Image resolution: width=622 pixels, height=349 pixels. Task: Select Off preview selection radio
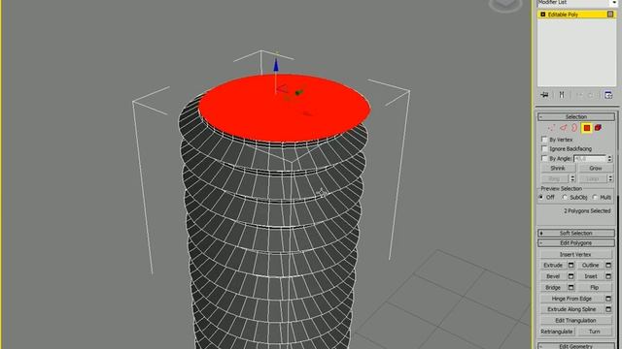click(541, 197)
